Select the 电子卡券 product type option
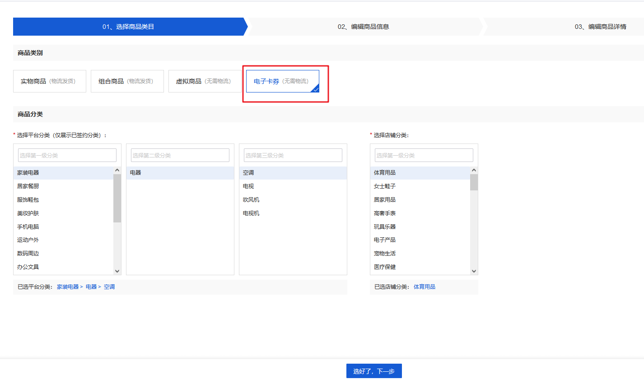644x379 pixels. point(283,81)
